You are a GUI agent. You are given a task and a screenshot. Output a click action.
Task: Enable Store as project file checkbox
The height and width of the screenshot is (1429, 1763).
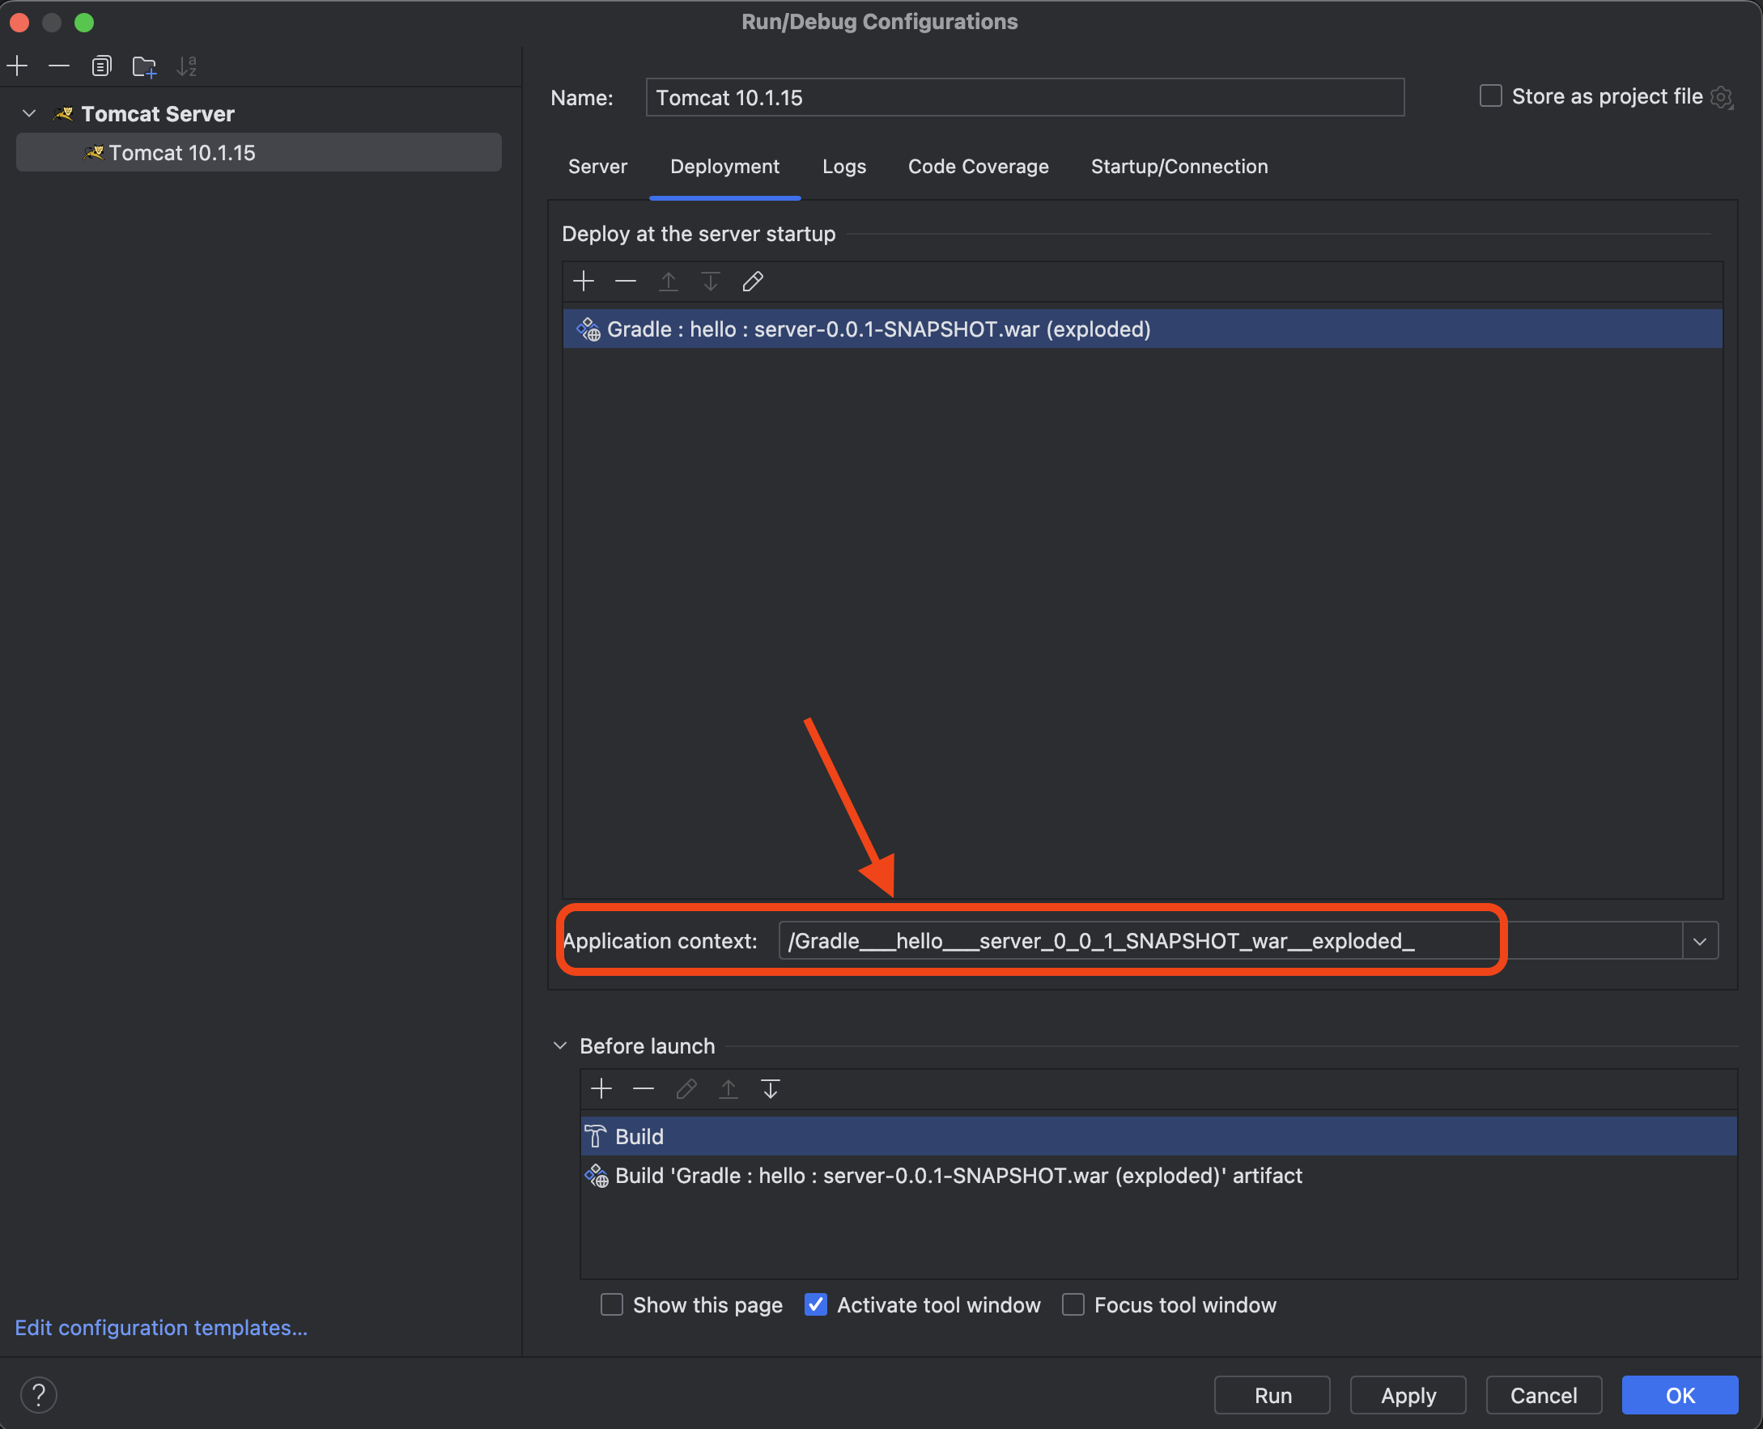[x=1490, y=96]
